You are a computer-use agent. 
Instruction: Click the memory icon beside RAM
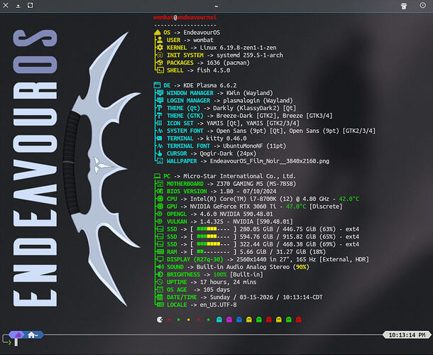pos(160,251)
